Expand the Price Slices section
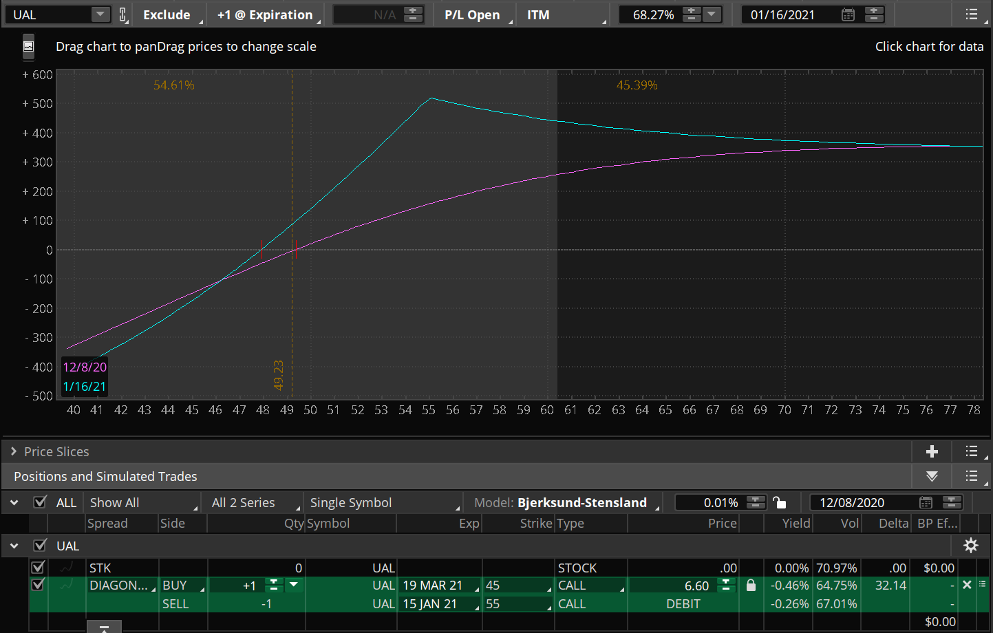Screen dimensions: 993x633 13,451
